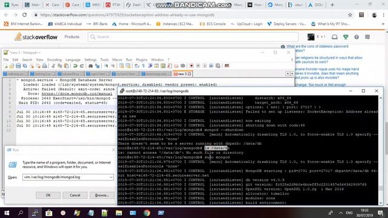
Task: Click OK in the Run dialog
Action: point(48,195)
